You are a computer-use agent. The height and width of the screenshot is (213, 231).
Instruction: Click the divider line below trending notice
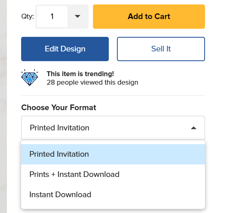[113, 95]
